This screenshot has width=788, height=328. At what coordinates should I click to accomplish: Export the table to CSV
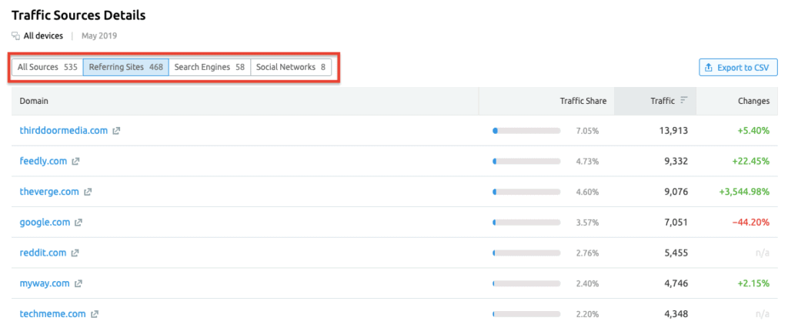tap(738, 68)
